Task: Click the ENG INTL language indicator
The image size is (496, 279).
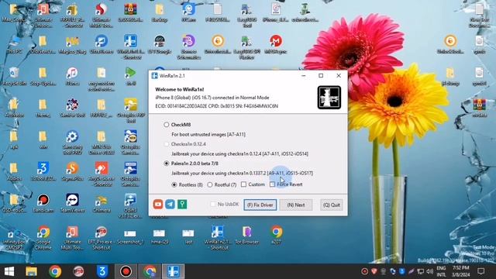Action: pos(441,271)
